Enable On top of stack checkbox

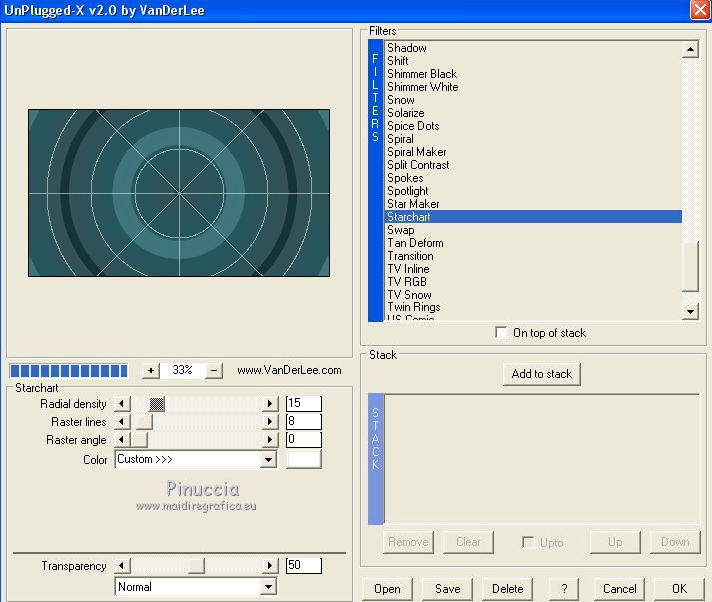coord(501,333)
